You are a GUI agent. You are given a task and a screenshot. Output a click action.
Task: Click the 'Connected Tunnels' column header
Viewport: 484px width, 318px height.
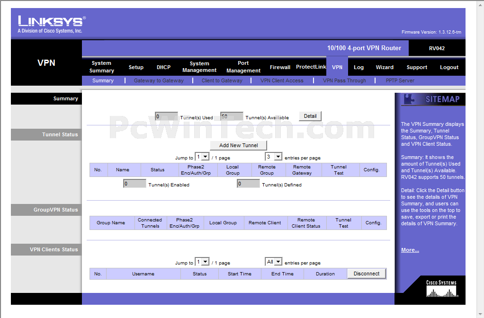click(150, 223)
